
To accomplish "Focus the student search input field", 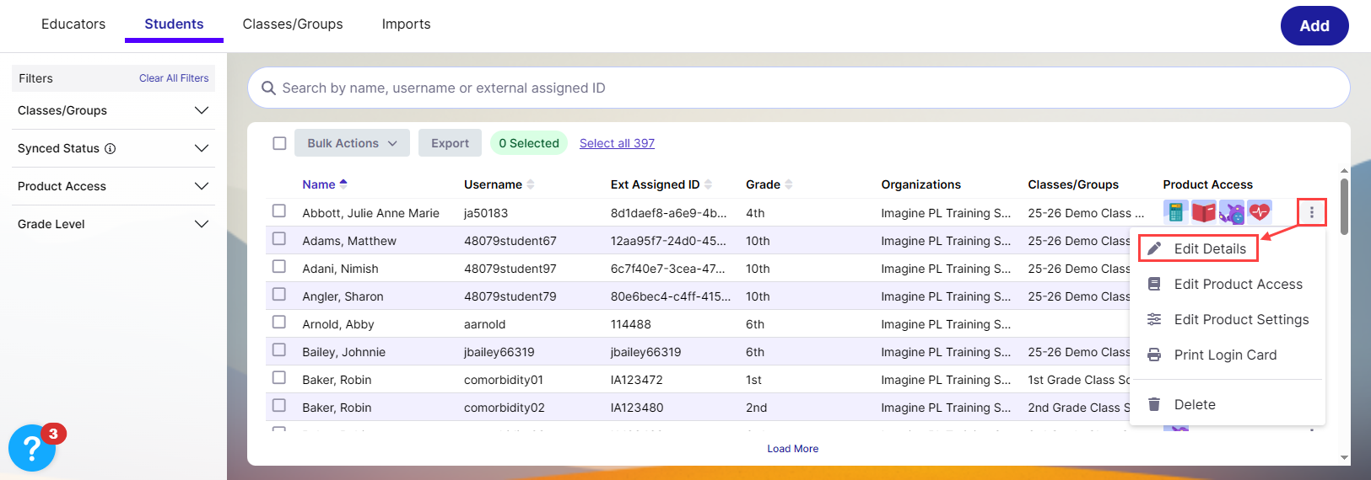I will (x=799, y=88).
